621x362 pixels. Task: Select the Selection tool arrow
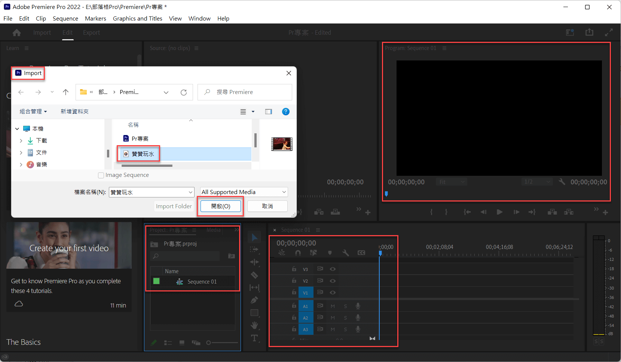click(254, 237)
